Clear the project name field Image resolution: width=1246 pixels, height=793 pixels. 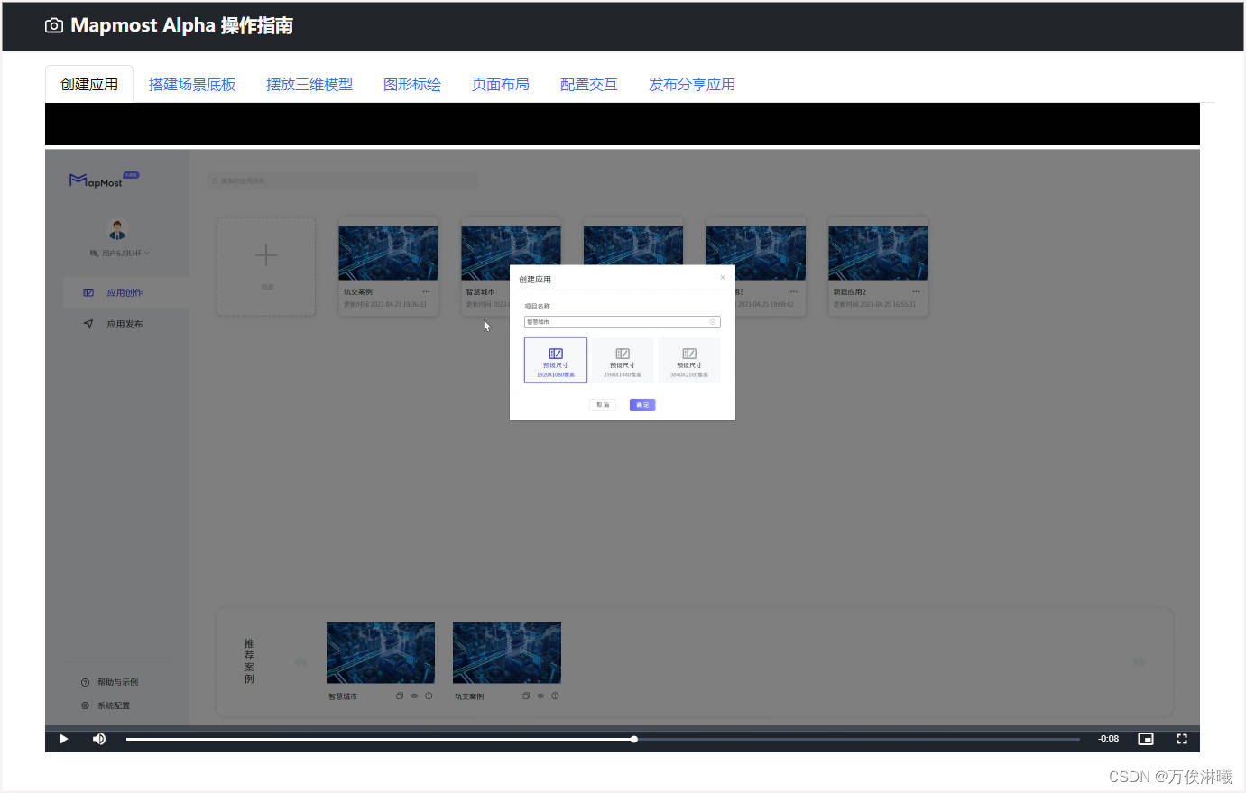pyautogui.click(x=713, y=322)
